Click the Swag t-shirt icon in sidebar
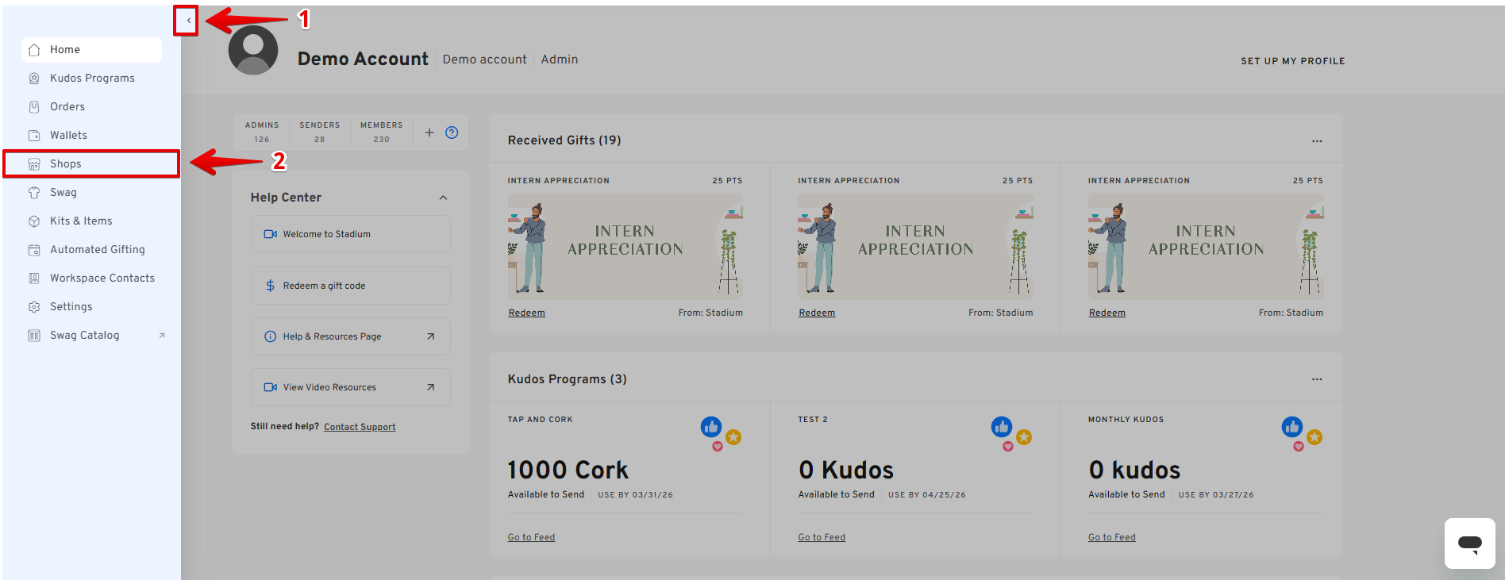Screen dimensions: 1505x580 click(x=34, y=193)
